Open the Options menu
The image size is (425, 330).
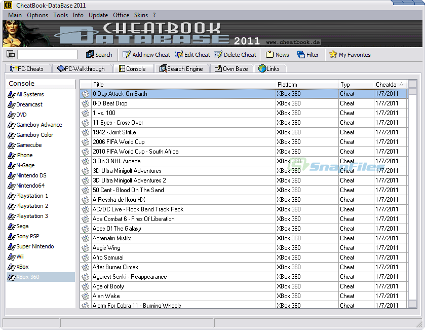pos(37,15)
